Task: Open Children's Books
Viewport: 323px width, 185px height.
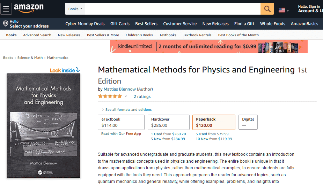Action: pos(139,35)
